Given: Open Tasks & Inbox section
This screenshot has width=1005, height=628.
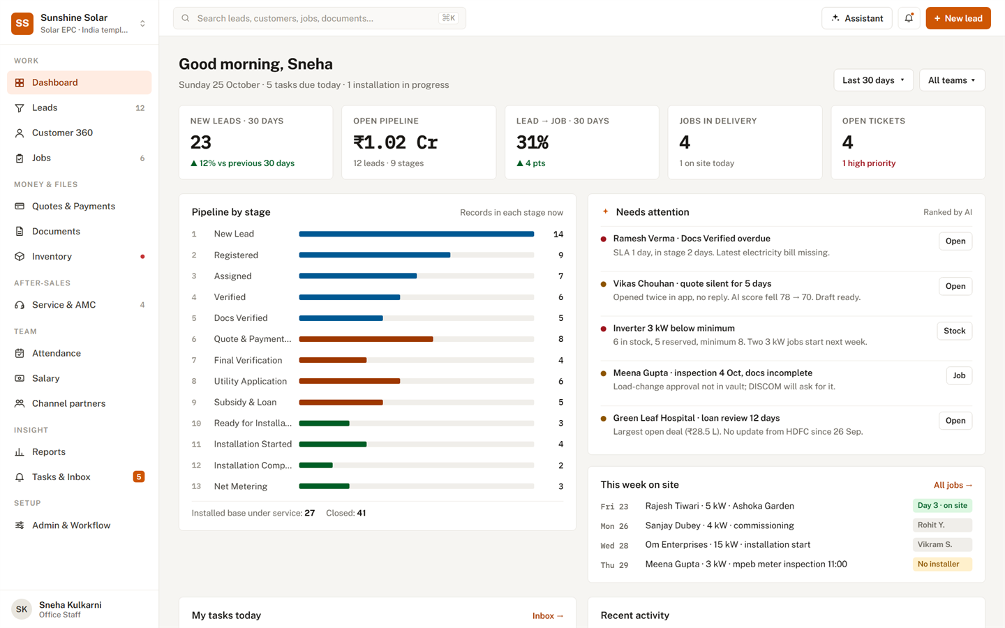Looking at the screenshot, I should tap(79, 477).
